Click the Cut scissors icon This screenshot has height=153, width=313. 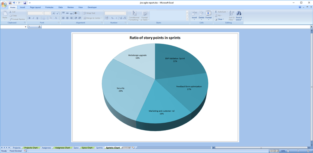tap(11, 12)
